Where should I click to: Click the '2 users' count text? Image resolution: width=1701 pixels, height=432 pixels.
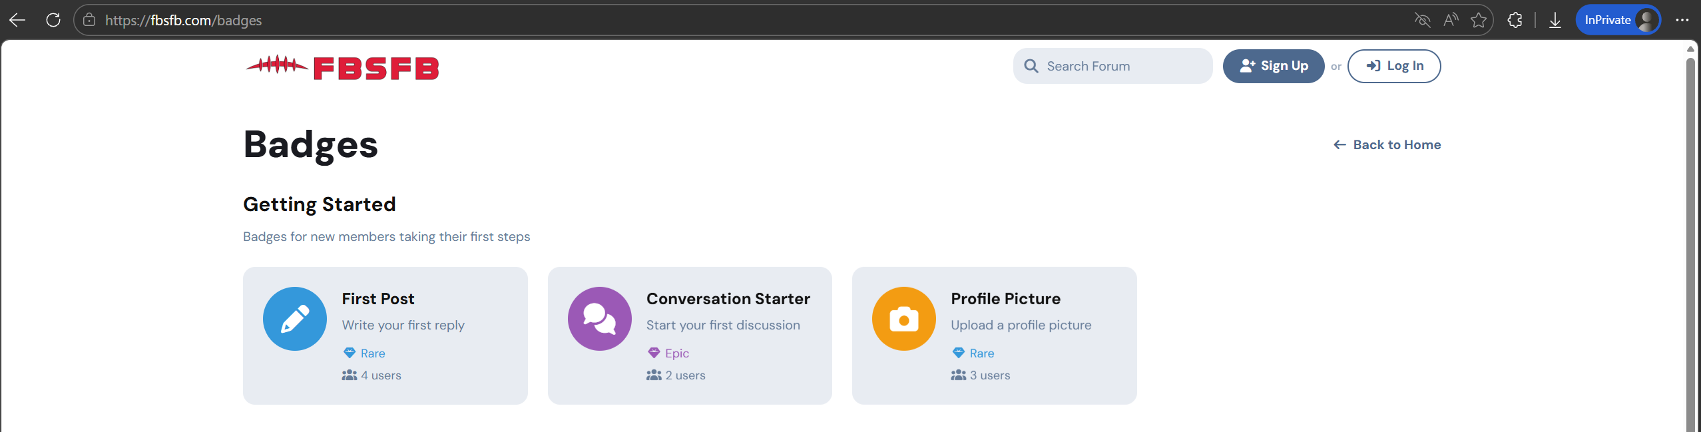coord(686,375)
